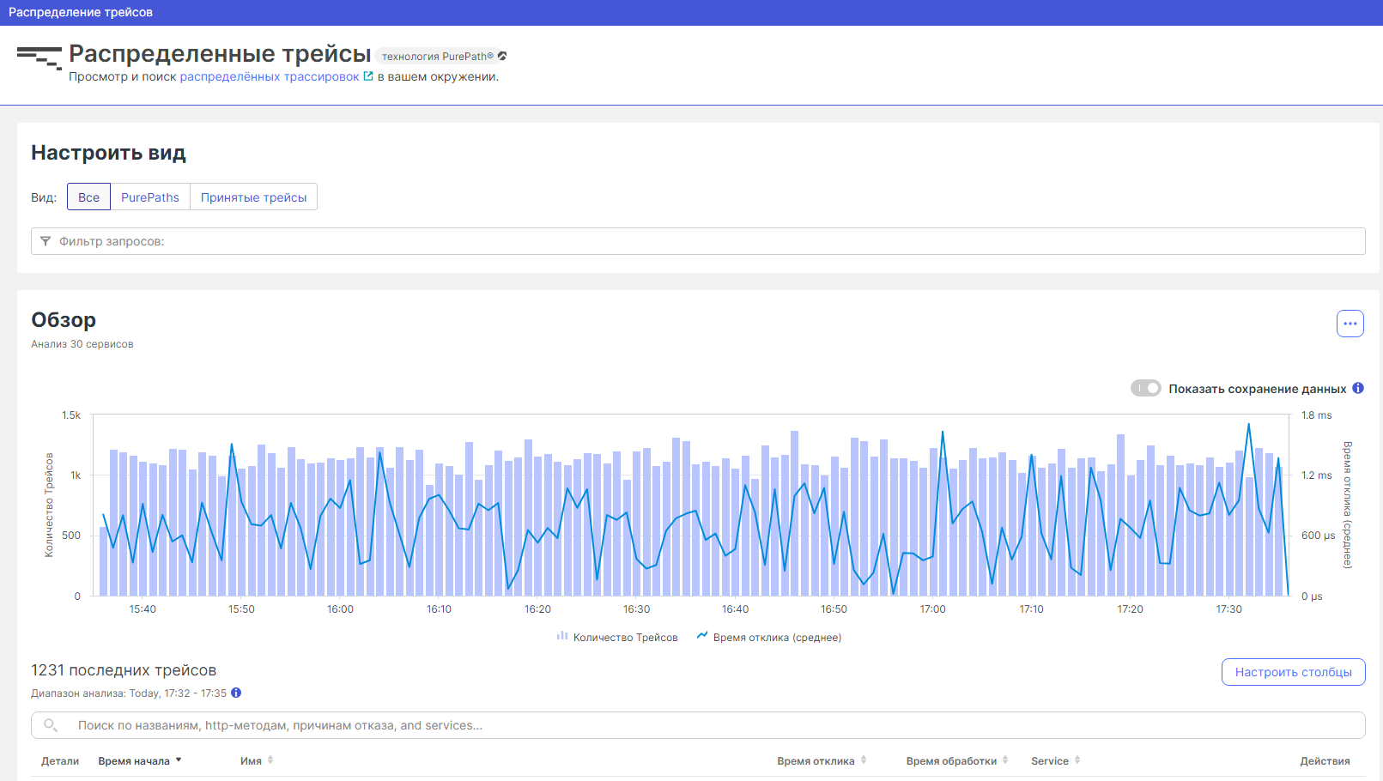1383x781 pixels.
Task: Select Принятые трейсы view tab
Action: pos(253,197)
